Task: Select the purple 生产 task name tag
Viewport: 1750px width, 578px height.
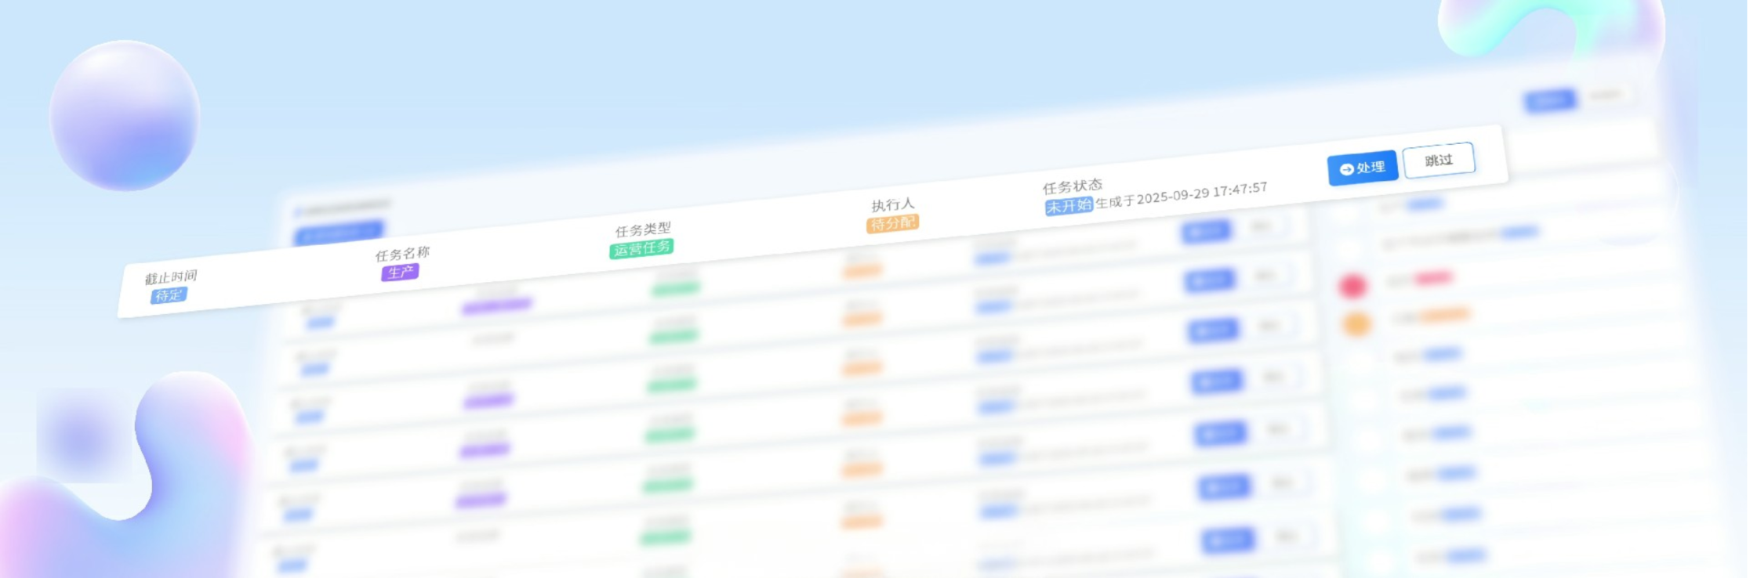Action: click(400, 272)
